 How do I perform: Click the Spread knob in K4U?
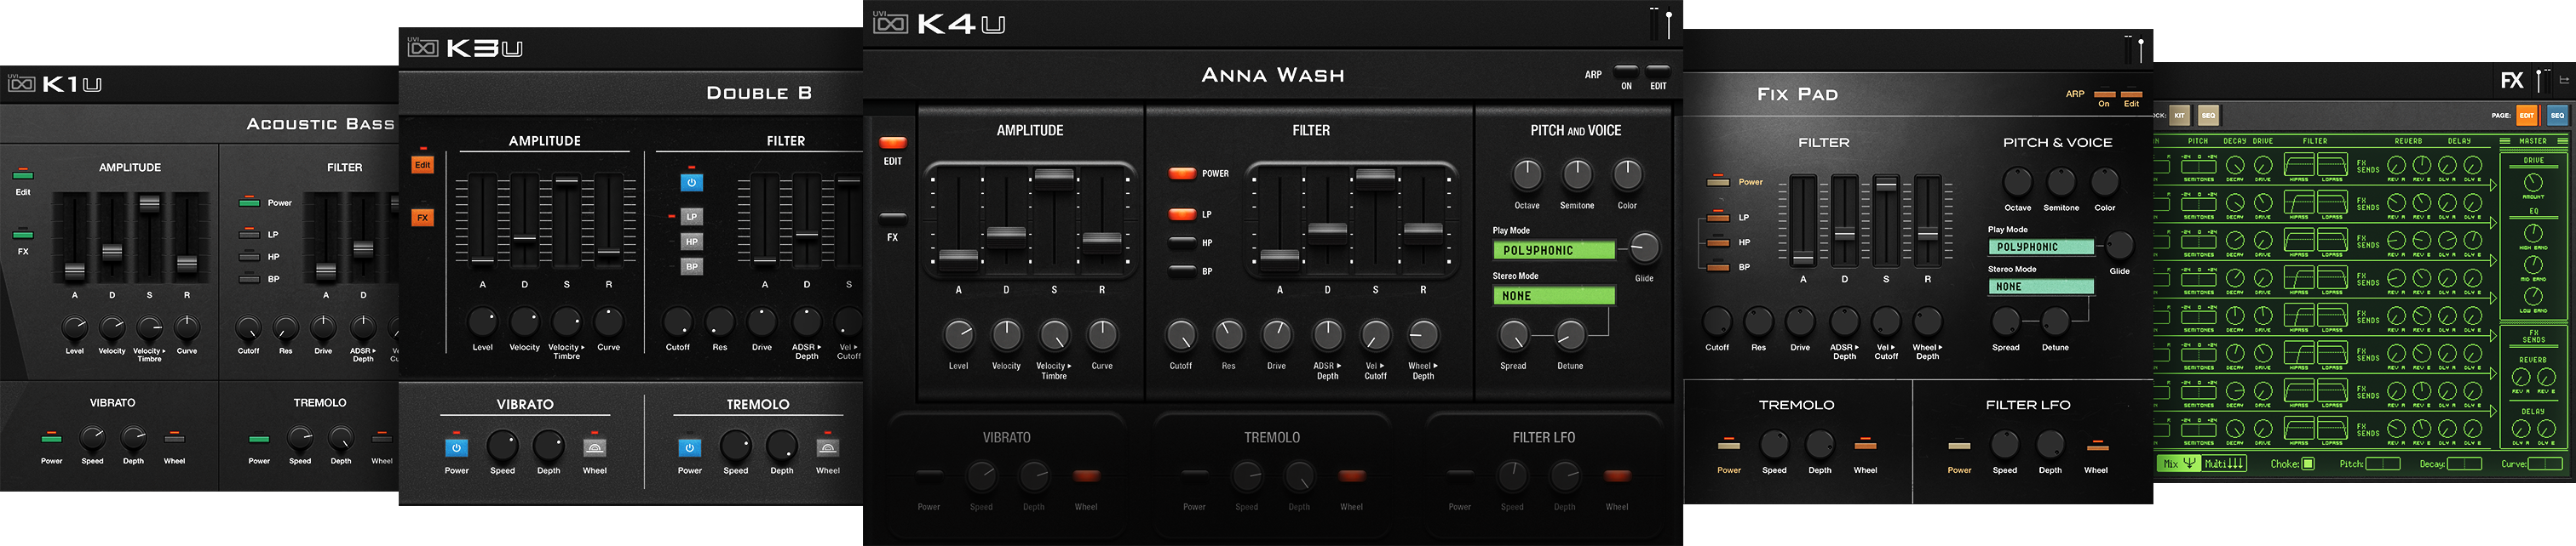(x=1513, y=335)
